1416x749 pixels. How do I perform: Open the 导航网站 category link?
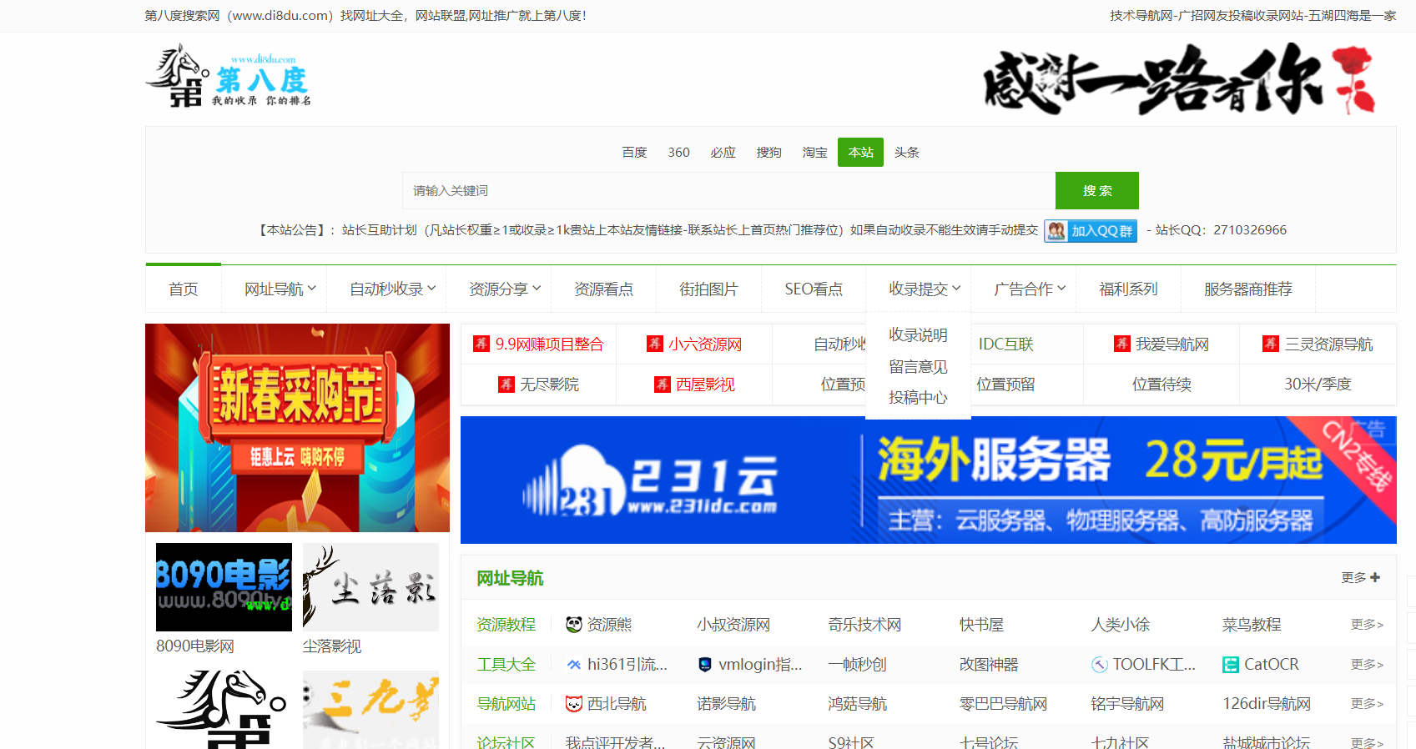pos(506,704)
